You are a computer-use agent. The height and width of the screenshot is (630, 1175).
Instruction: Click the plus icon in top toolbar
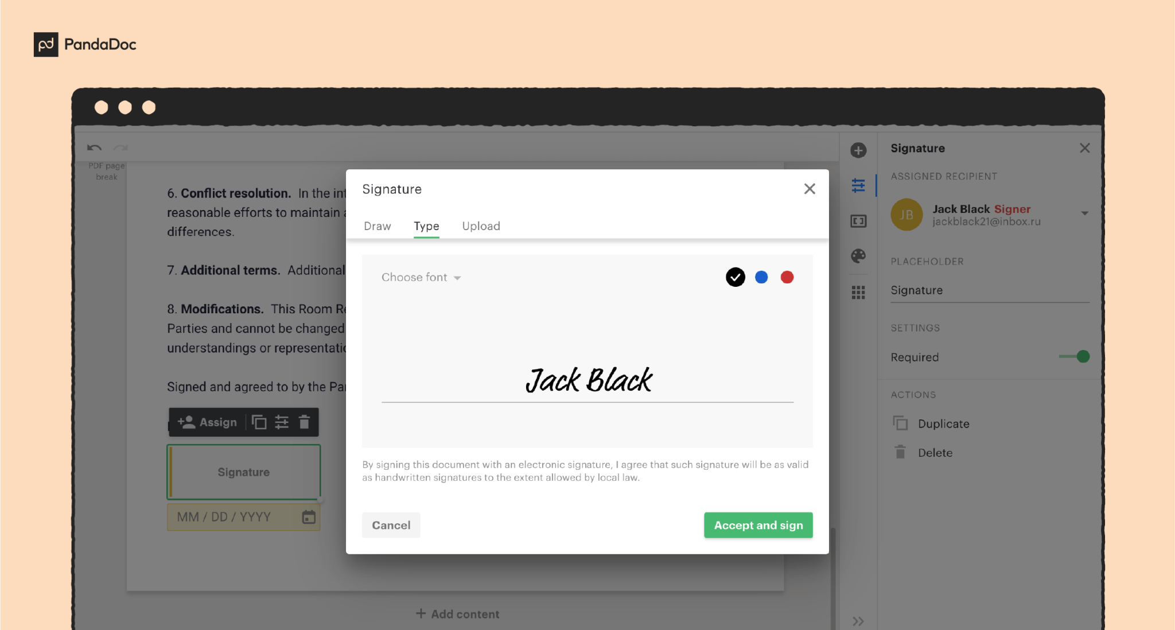coord(858,149)
